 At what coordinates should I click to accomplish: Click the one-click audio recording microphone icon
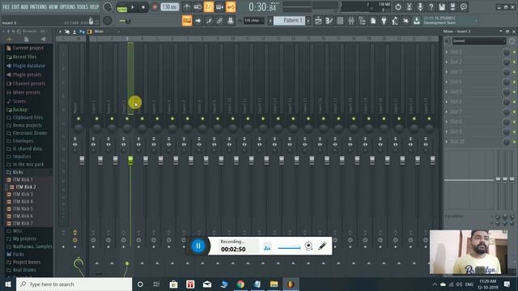tap(420, 6)
